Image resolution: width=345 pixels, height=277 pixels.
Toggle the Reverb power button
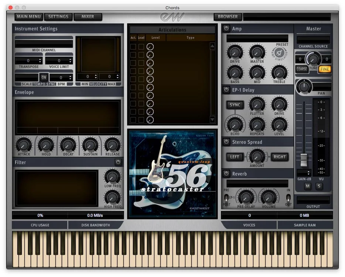pyautogui.click(x=226, y=174)
